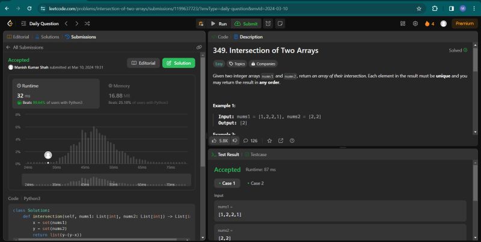
Task: Switch to the Solutions tab
Action: point(47,37)
